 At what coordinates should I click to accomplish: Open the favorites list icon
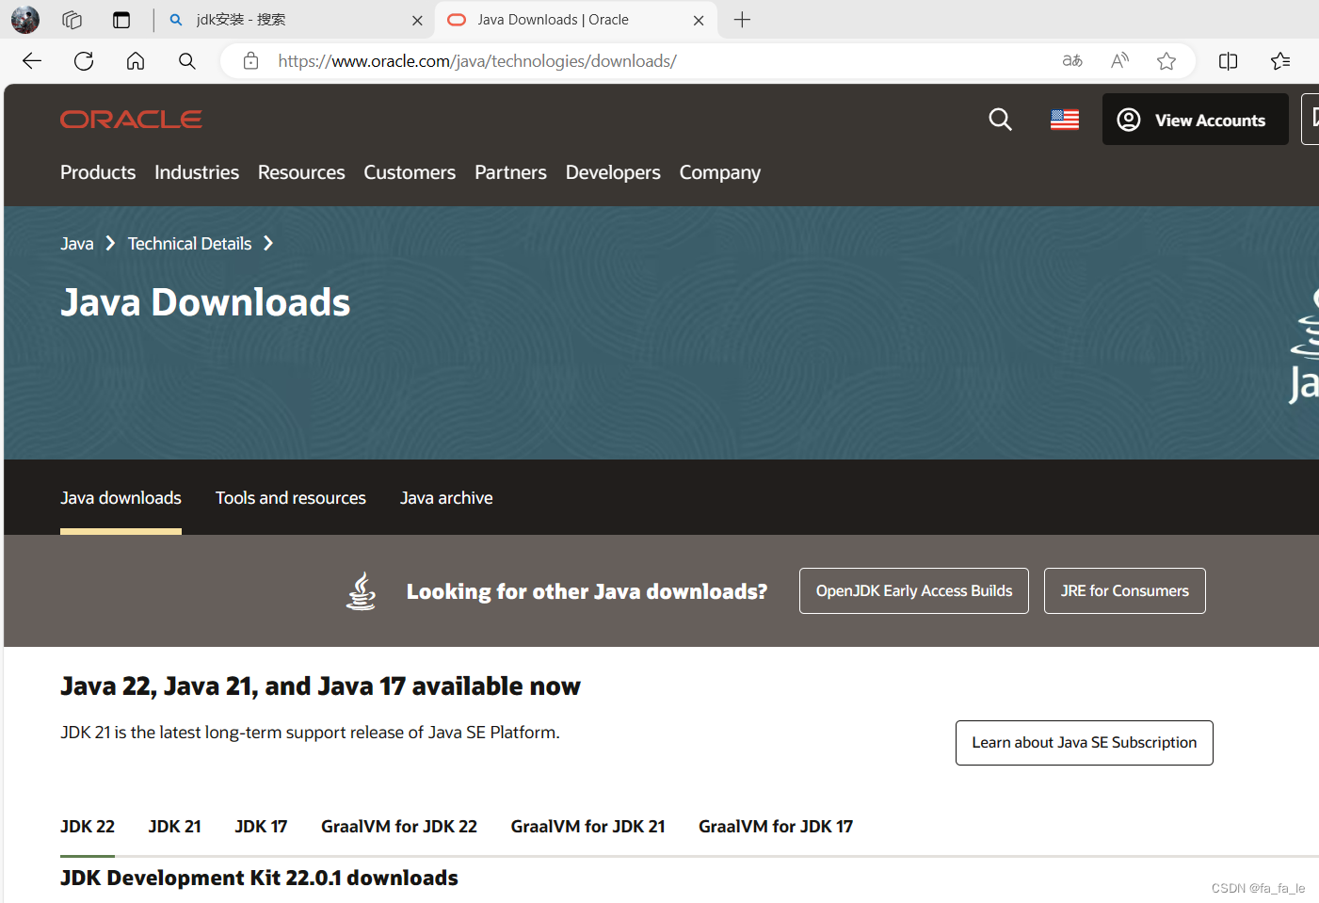point(1280,61)
